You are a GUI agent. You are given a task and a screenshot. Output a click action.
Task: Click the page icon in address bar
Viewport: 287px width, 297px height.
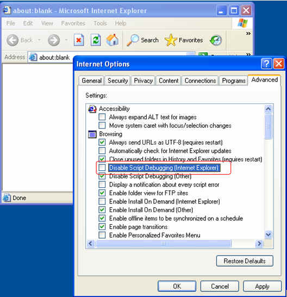(33, 57)
